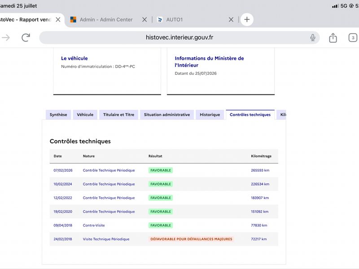Click the Date column header
The height and width of the screenshot is (269, 359).
coord(58,156)
